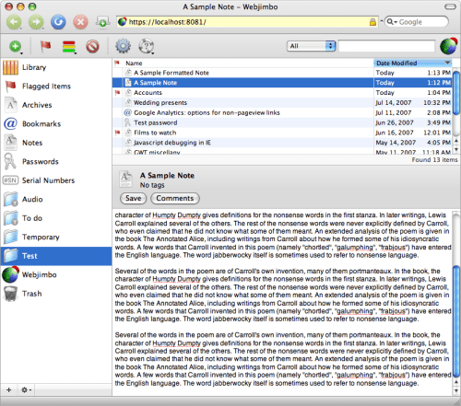This screenshot has height=406, width=461.
Task: Open the Wedding presents note
Action: [282, 102]
